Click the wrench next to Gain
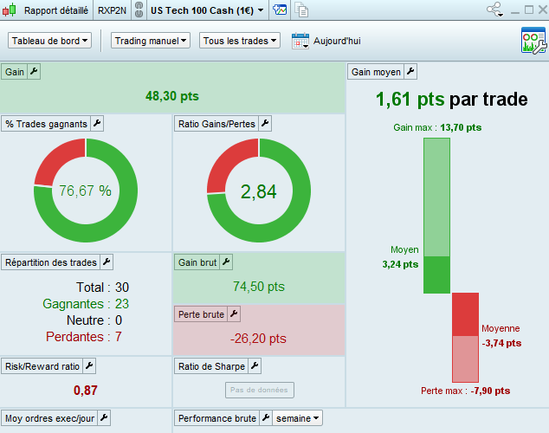This screenshot has height=433, width=549. pyautogui.click(x=34, y=71)
